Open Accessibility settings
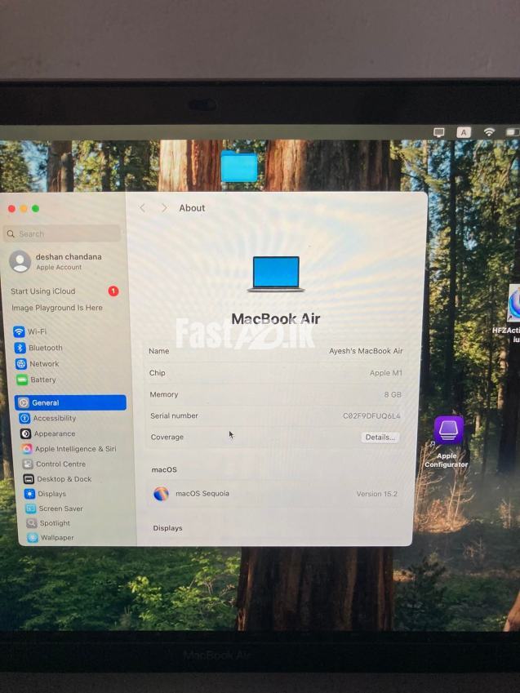Image resolution: width=520 pixels, height=693 pixels. coord(54,418)
